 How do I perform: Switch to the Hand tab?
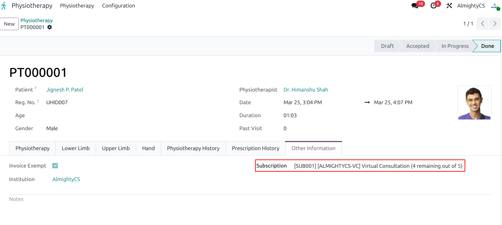[148, 148]
